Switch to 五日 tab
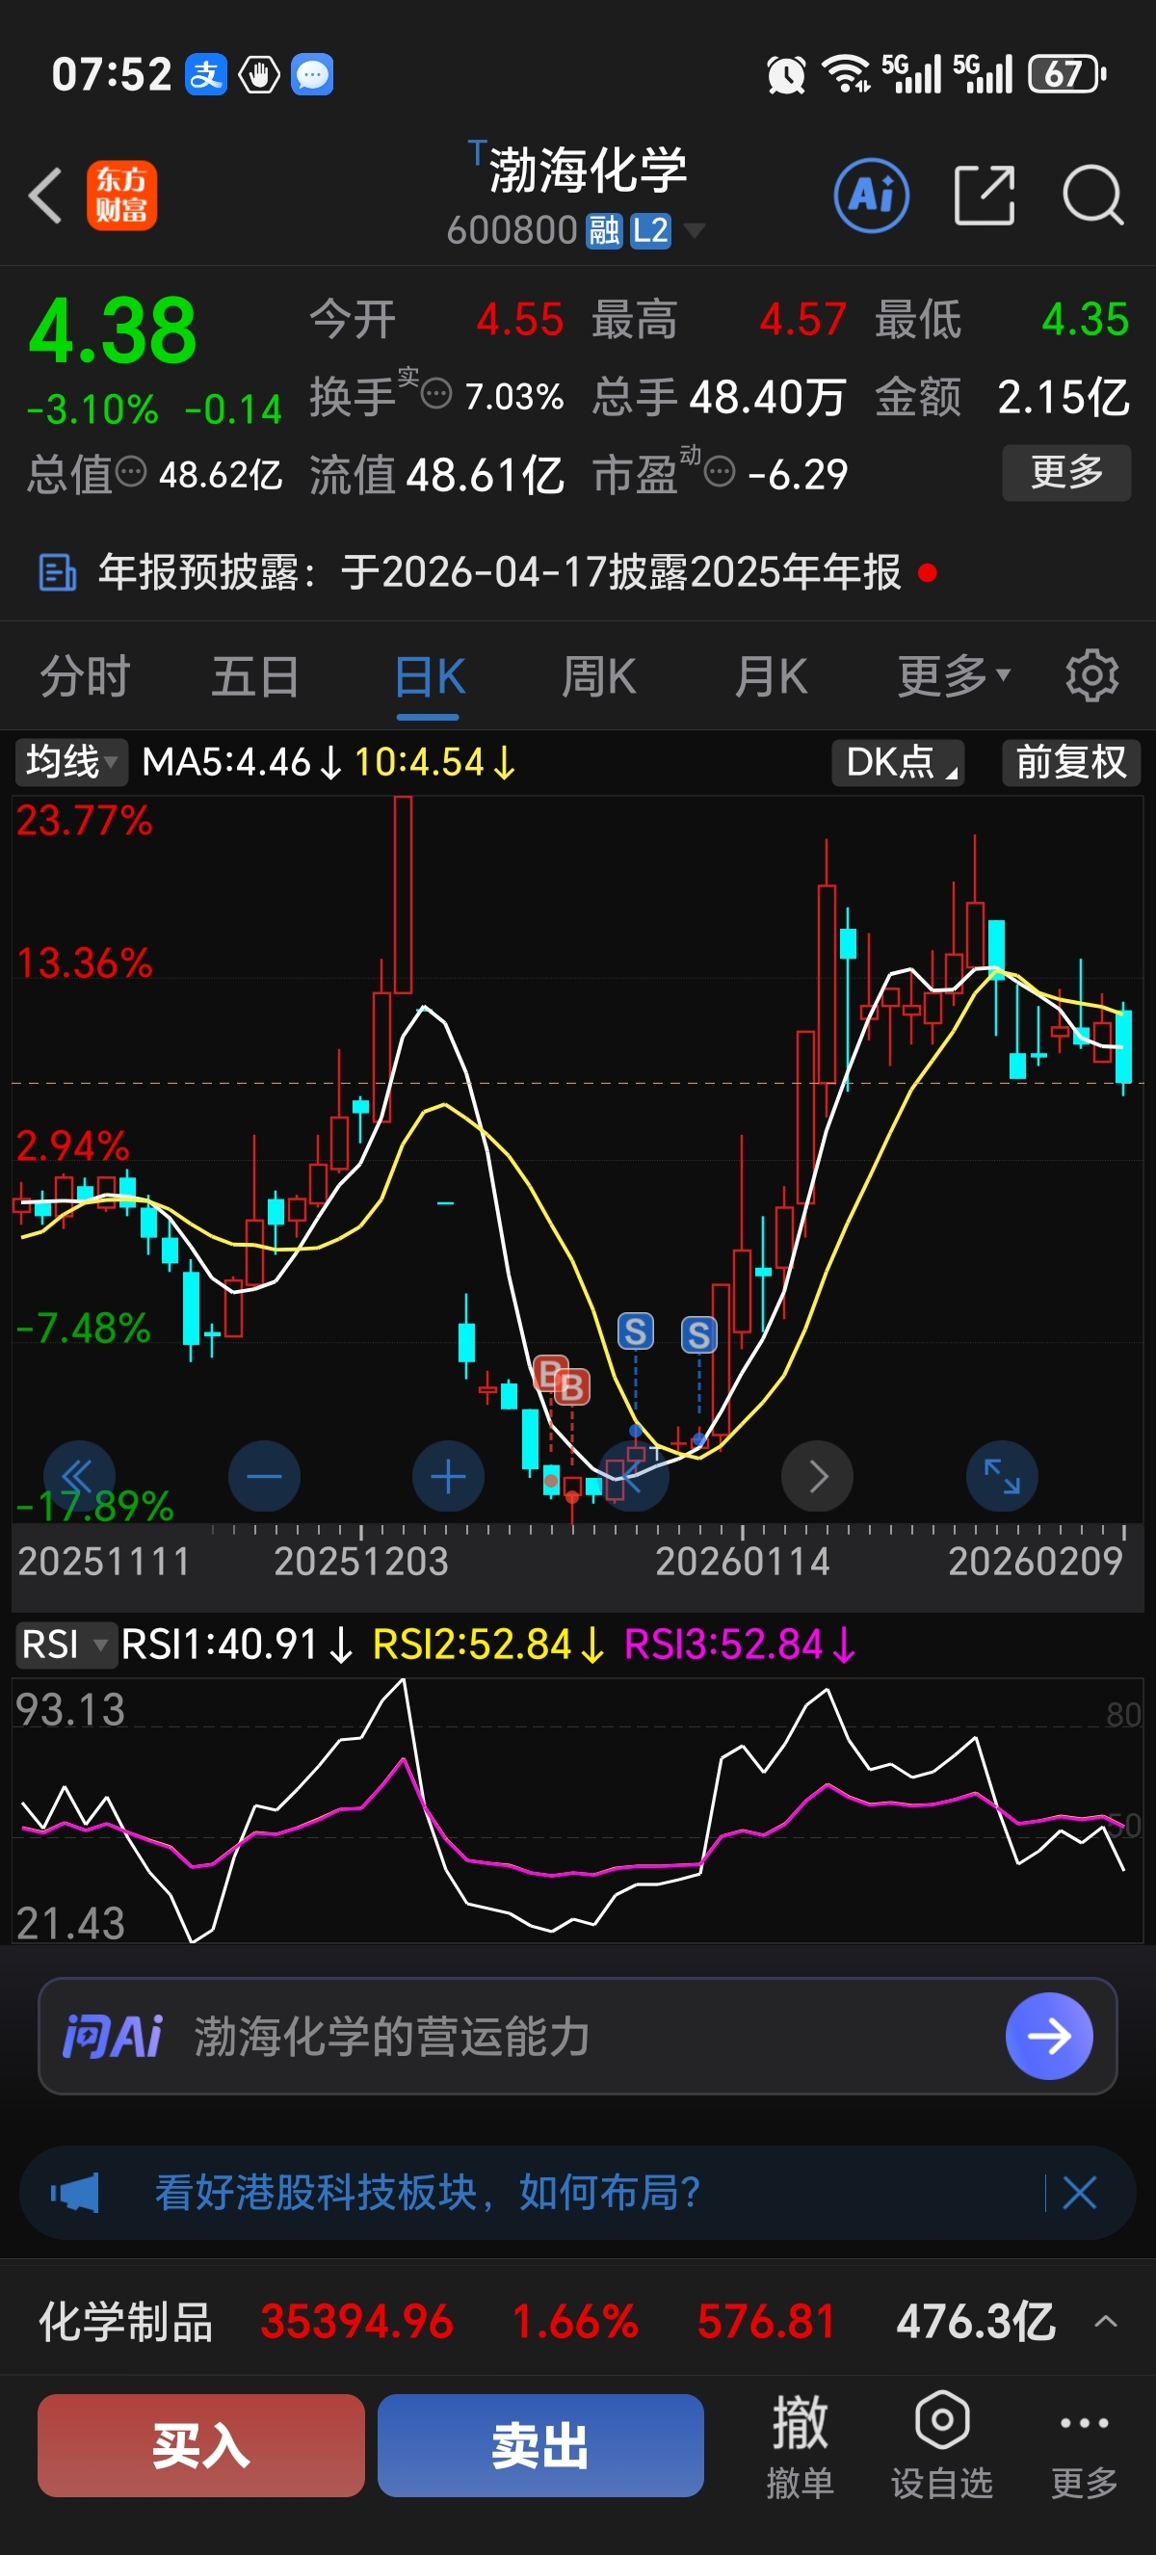Screen dimensions: 1156x2555 point(256,675)
